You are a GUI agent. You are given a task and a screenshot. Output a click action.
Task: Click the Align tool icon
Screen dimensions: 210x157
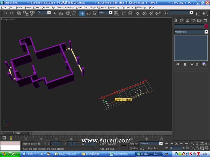pos(205,13)
